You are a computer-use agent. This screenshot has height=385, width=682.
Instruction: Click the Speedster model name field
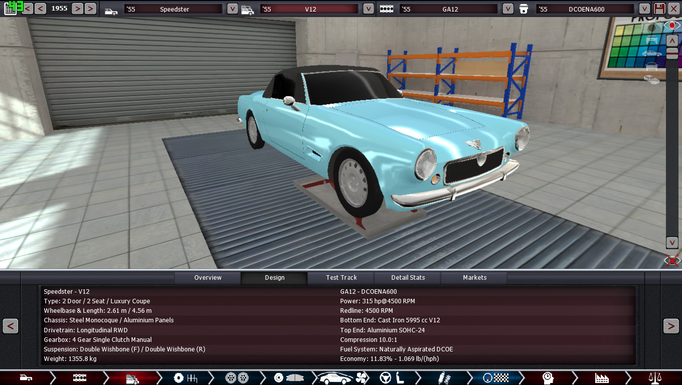[x=173, y=9]
